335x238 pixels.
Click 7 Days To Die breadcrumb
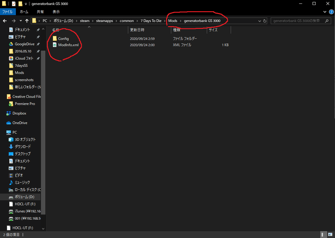tap(151, 21)
